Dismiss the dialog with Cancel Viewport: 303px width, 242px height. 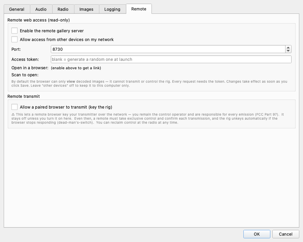(x=285, y=234)
